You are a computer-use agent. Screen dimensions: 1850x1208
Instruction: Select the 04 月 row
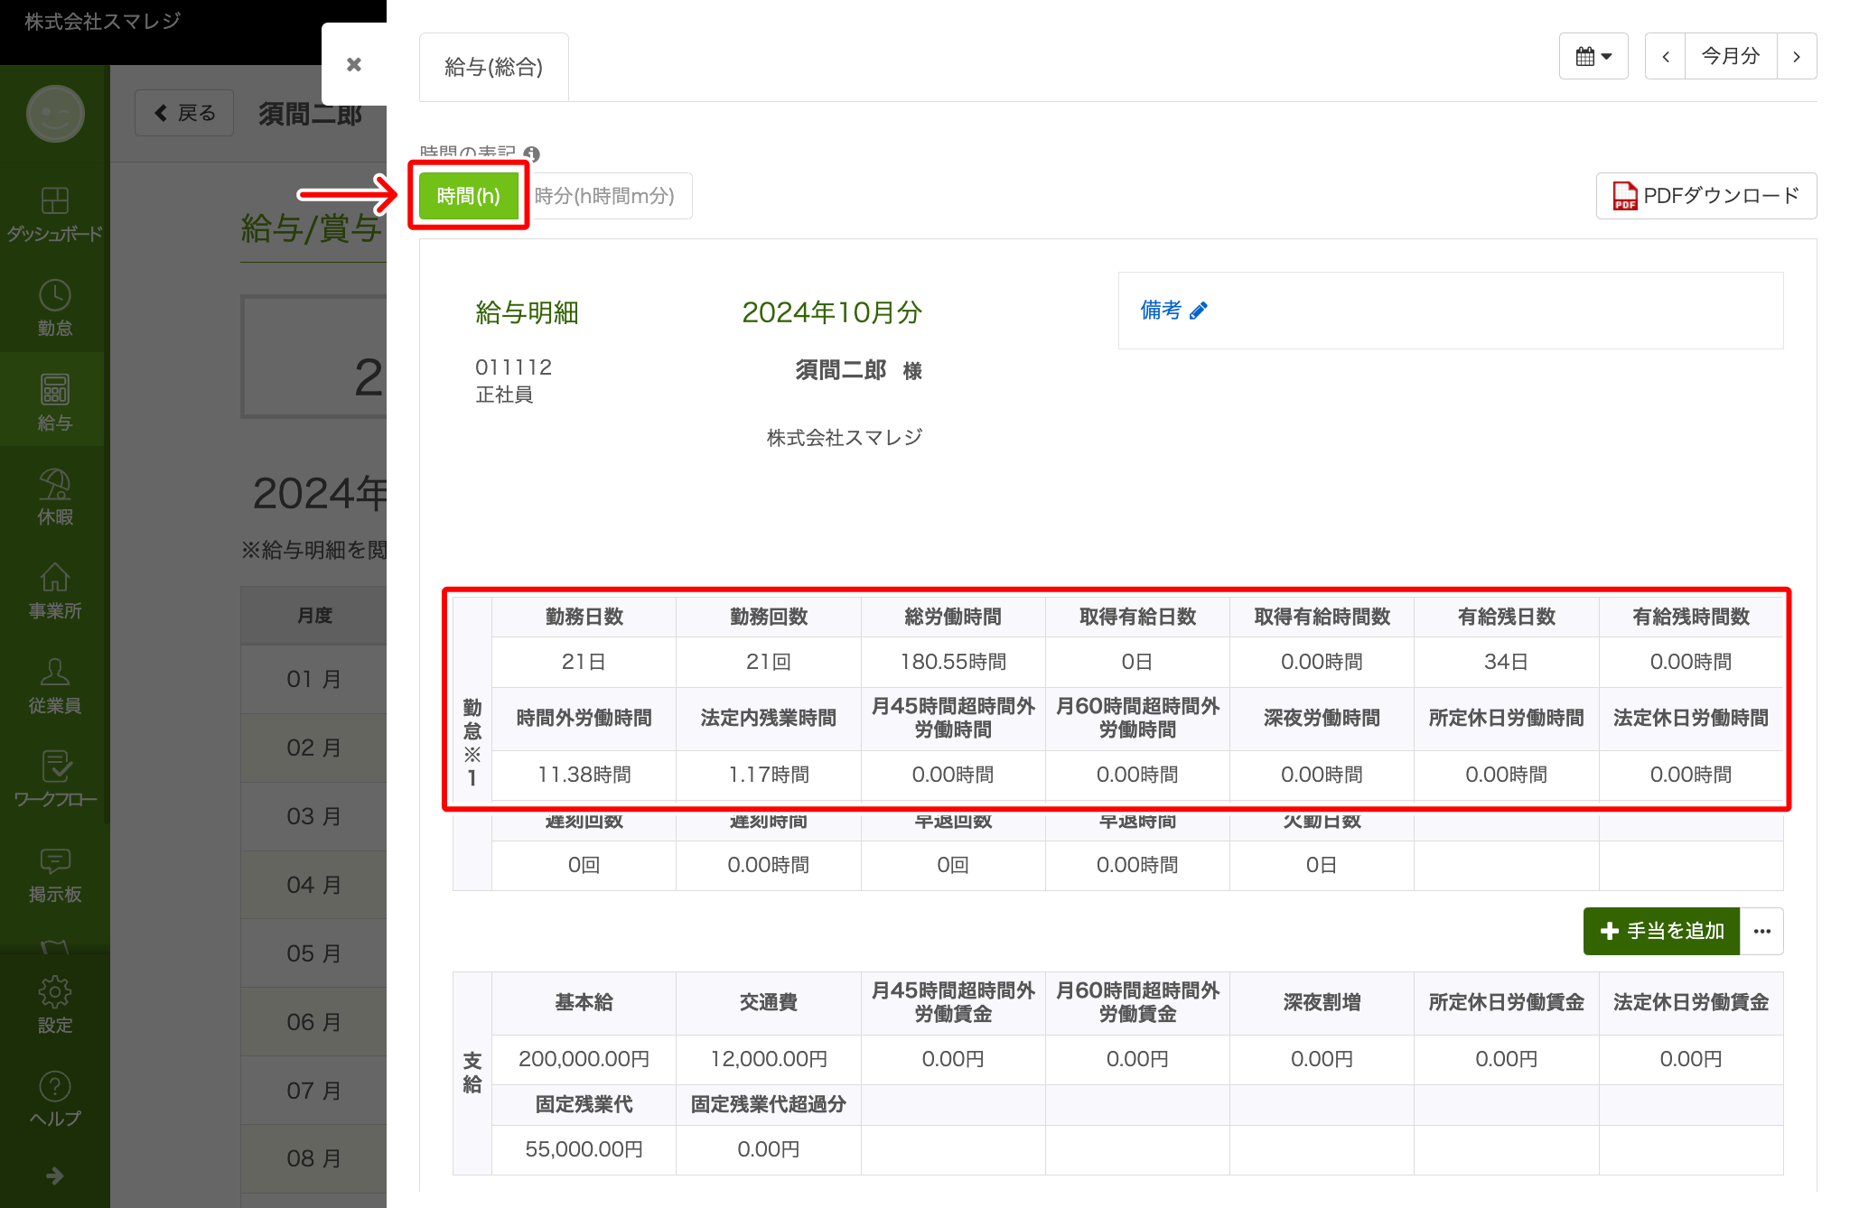point(314,885)
